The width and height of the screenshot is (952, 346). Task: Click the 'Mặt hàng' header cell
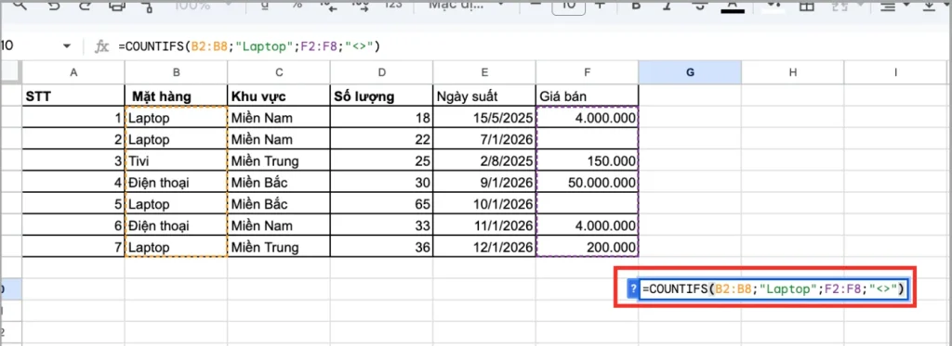coord(176,96)
